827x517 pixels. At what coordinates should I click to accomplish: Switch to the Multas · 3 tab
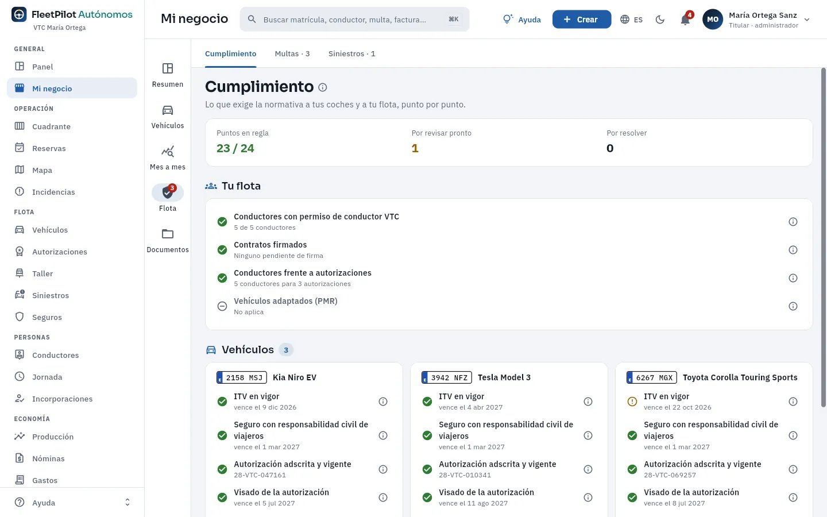[292, 53]
